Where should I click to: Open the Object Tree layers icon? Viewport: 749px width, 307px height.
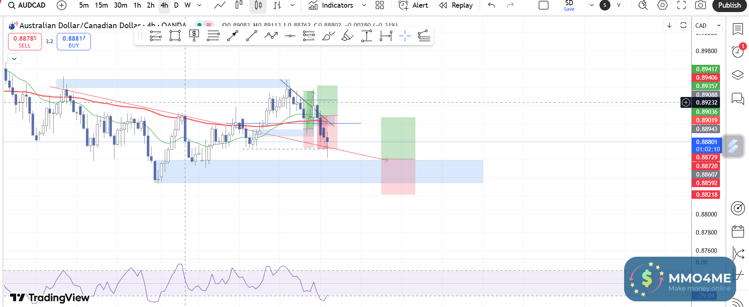738,75
